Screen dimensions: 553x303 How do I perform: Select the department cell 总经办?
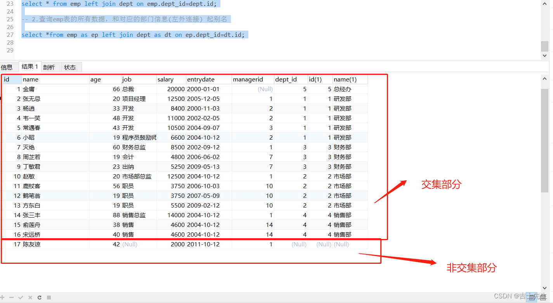(350, 89)
